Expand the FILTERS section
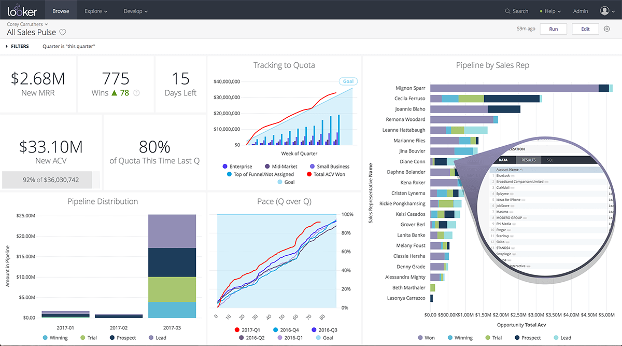 [17, 46]
